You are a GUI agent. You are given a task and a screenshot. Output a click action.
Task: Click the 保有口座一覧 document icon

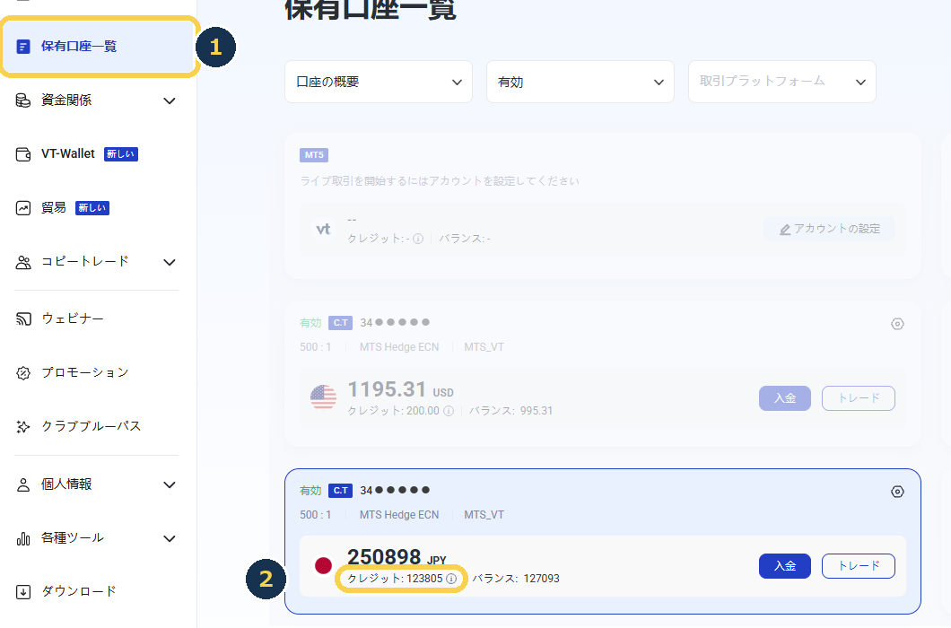[23, 47]
